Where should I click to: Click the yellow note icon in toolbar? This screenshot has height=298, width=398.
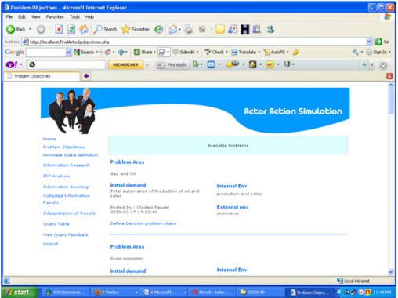pyautogui.click(x=220, y=29)
